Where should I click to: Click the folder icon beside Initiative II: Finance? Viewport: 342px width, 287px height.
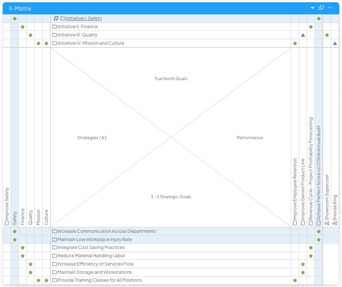(55, 27)
